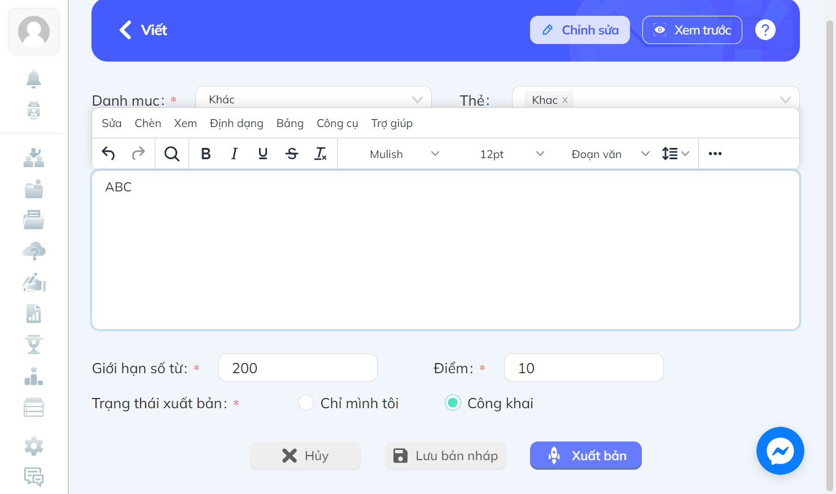Open the settings gear in sidebar
The width and height of the screenshot is (836, 494).
tap(34, 446)
